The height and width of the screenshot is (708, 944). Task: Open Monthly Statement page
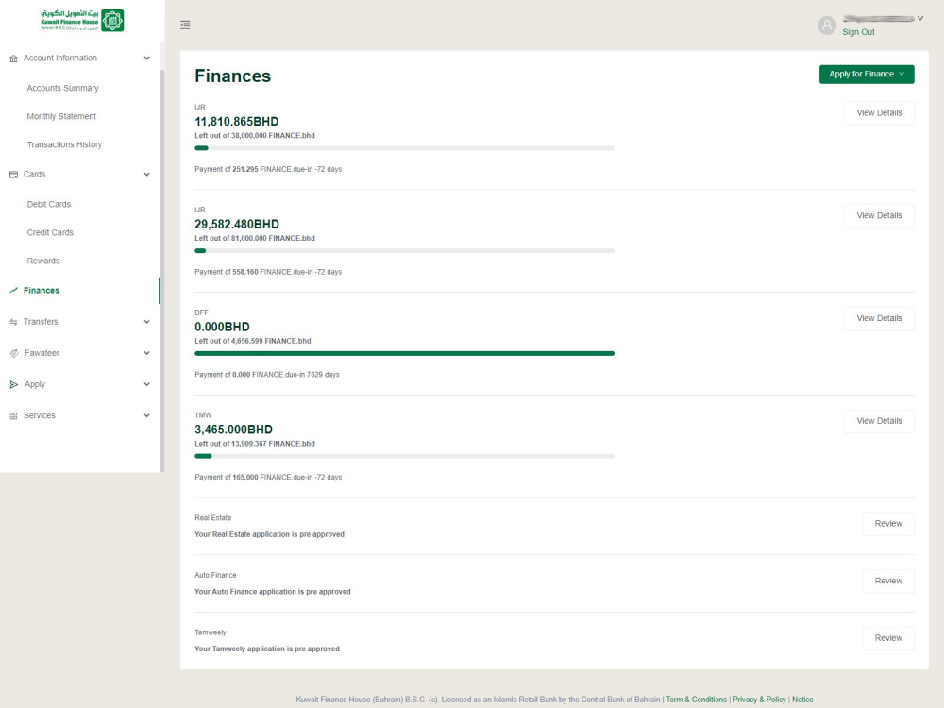pos(61,116)
